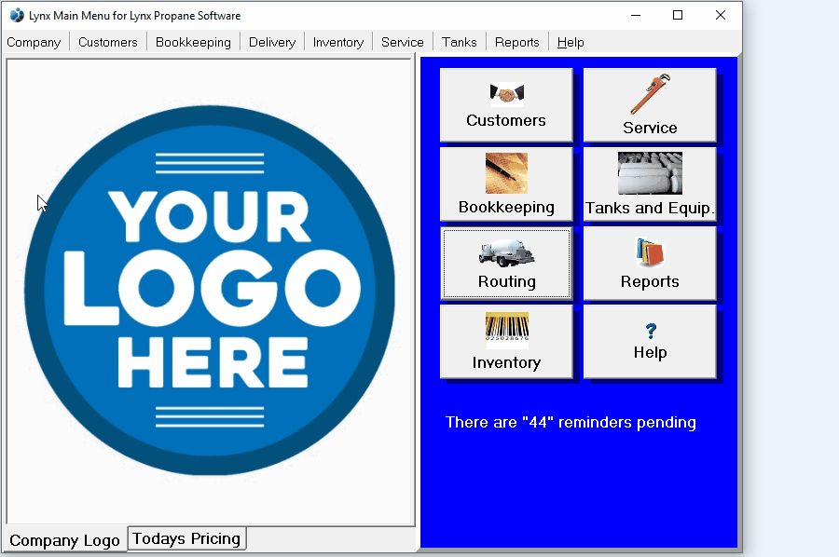The image size is (839, 557).
Task: Open Reports using the books icon
Action: (x=650, y=264)
